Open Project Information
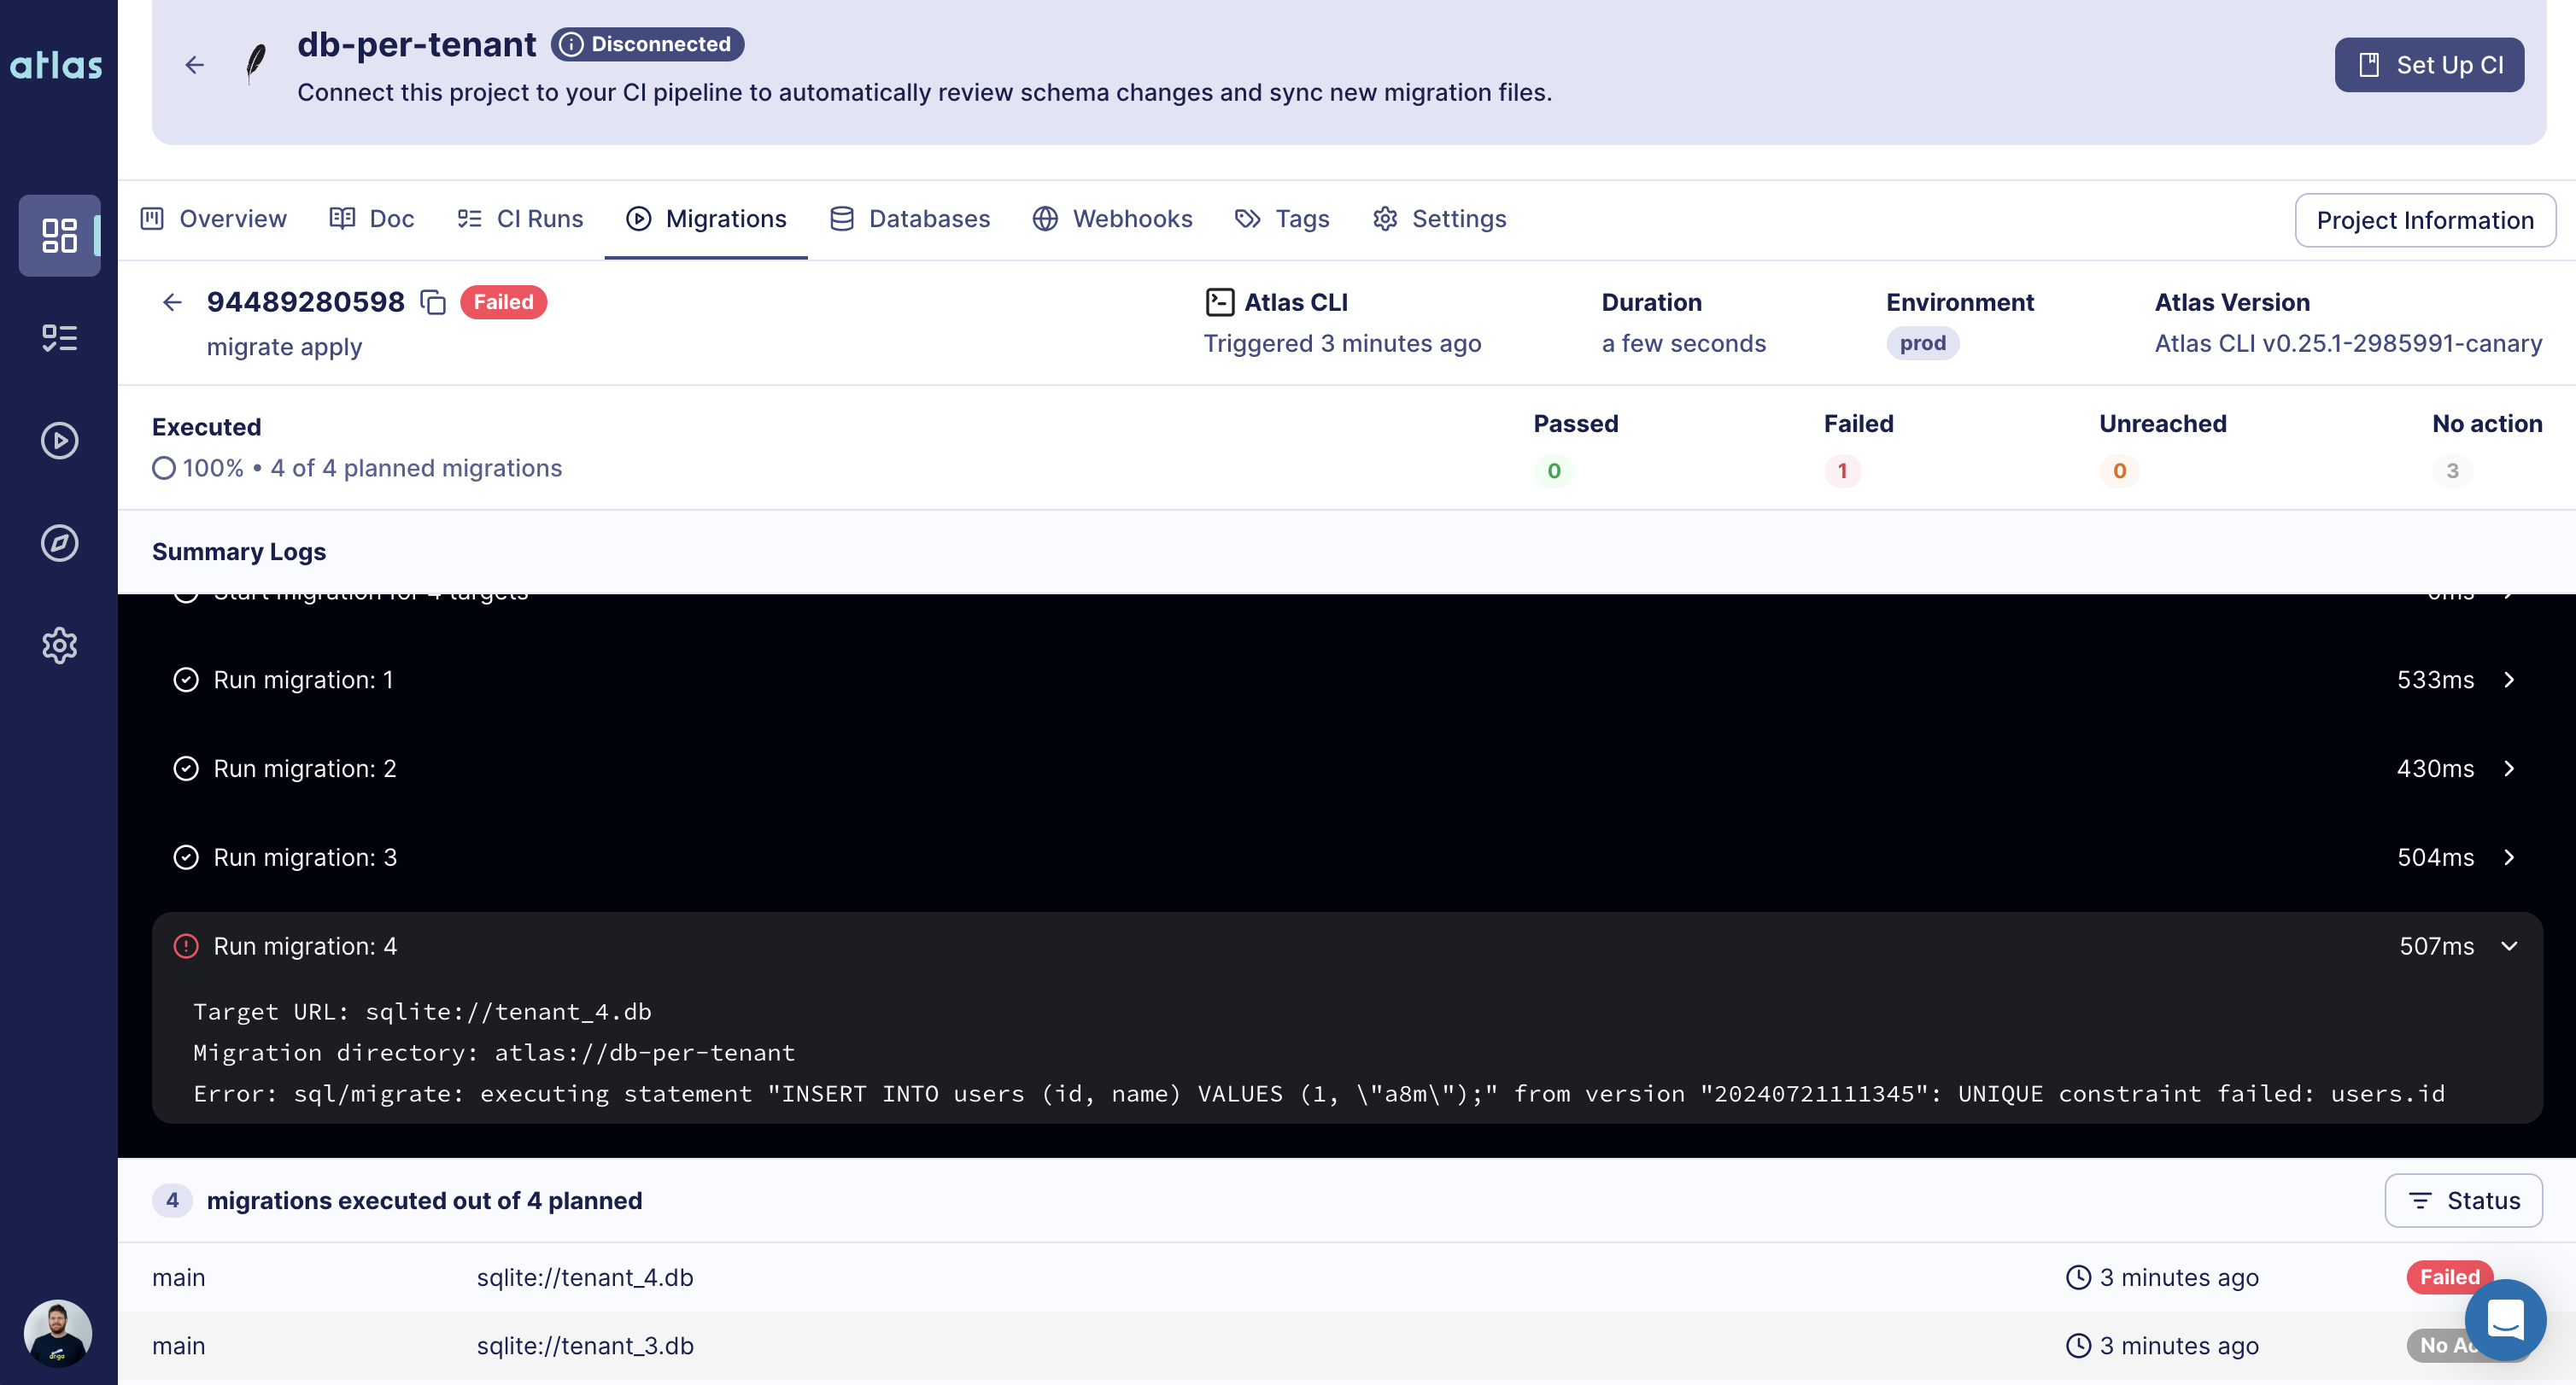The image size is (2576, 1385). (2424, 220)
